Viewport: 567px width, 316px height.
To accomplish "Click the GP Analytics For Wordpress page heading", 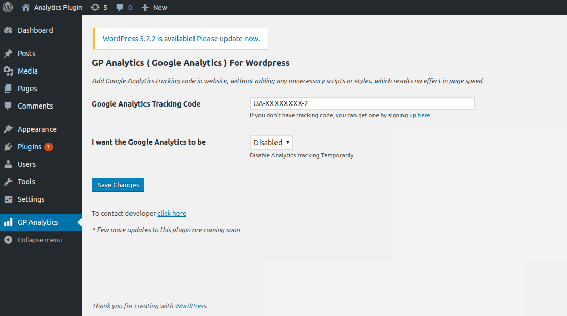I will click(x=190, y=63).
